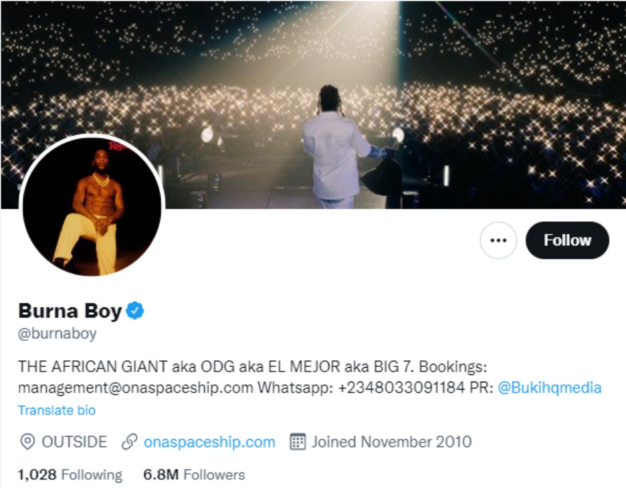This screenshot has height=488, width=626.
Task: Click the OUTSIDE location label
Action: pyautogui.click(x=74, y=442)
